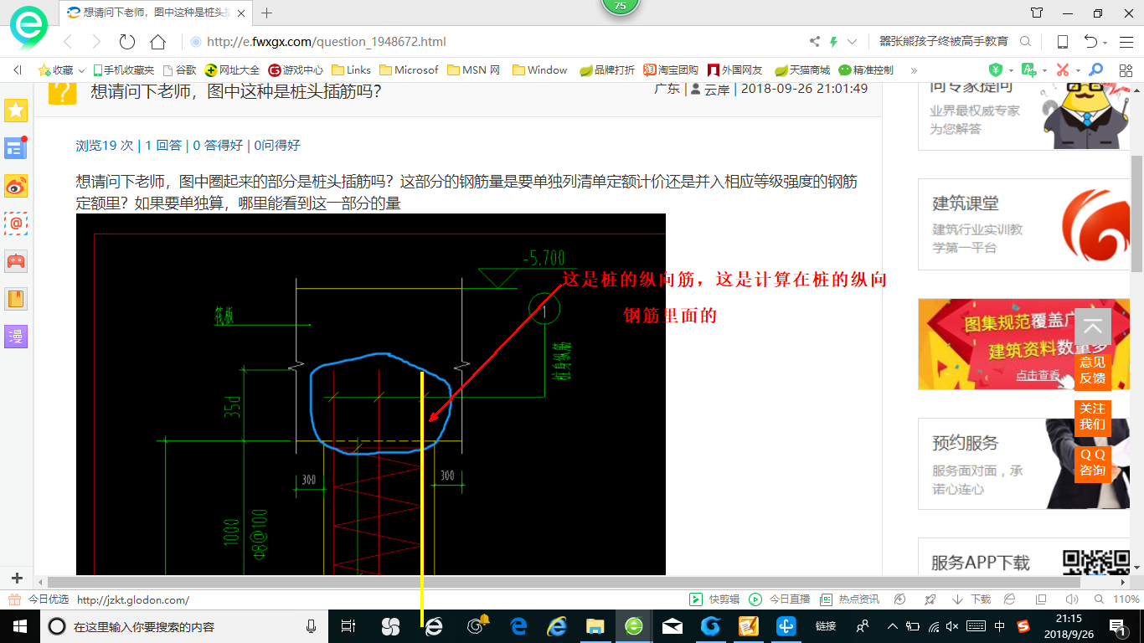The image size is (1144, 643).
Task: Click the asker name 云岸
Action: click(x=717, y=89)
